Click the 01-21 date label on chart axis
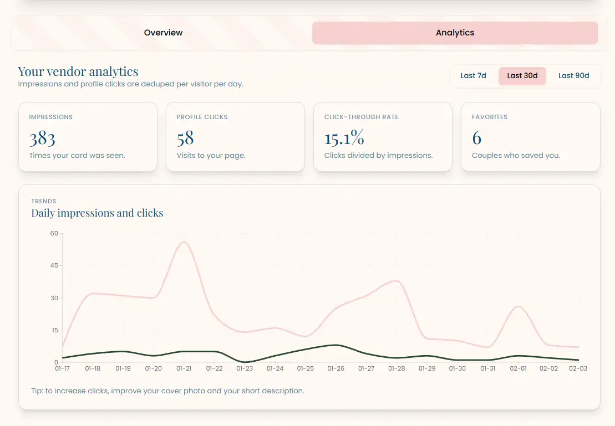 pyautogui.click(x=184, y=368)
